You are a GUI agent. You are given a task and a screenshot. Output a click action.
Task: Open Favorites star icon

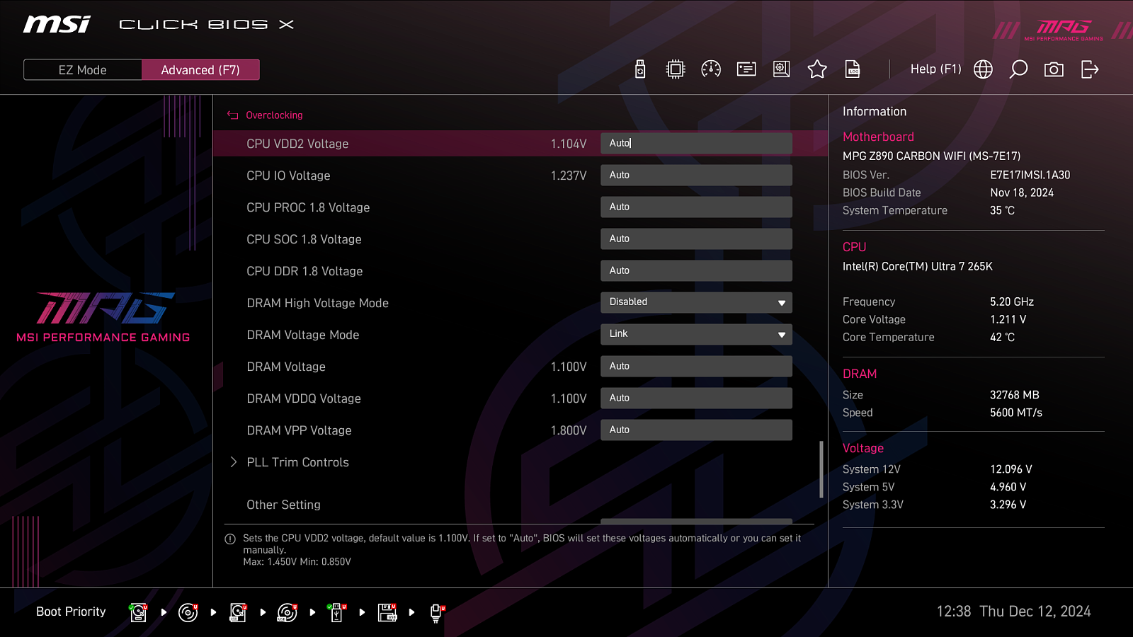tap(817, 69)
